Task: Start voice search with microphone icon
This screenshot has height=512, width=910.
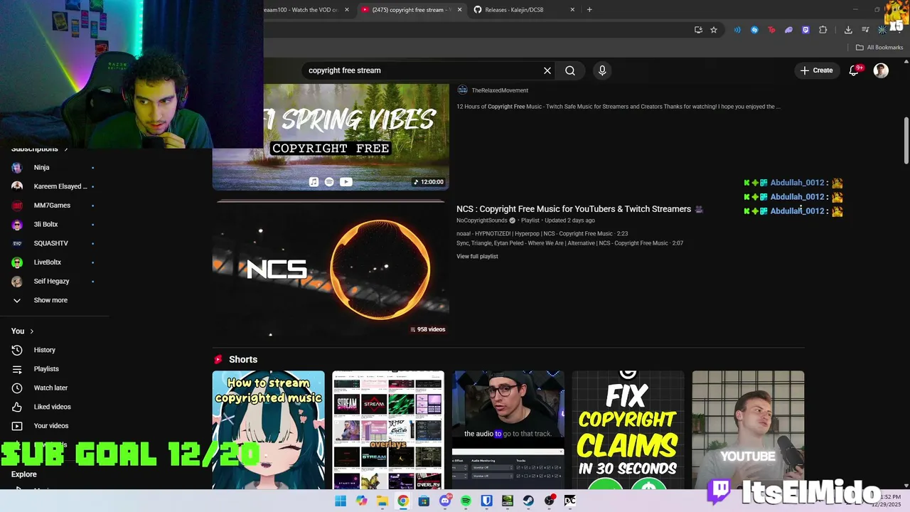Action: point(602,70)
